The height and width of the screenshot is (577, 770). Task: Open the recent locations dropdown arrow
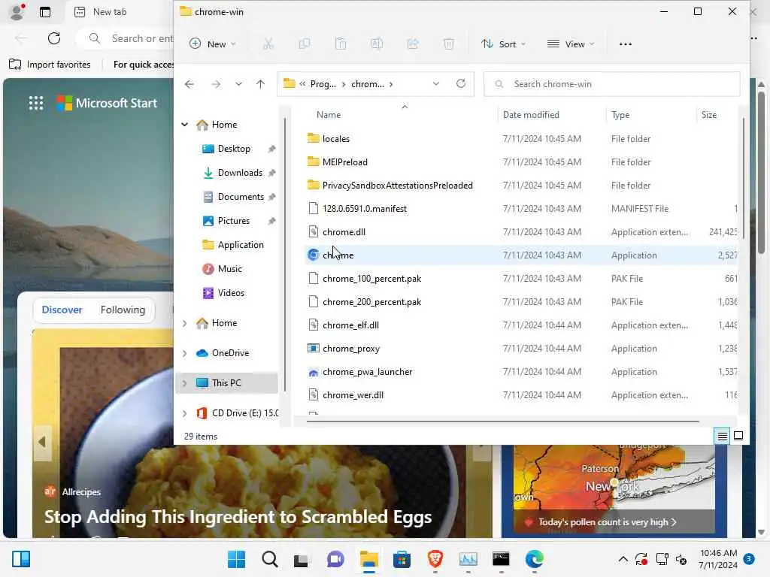click(x=238, y=84)
